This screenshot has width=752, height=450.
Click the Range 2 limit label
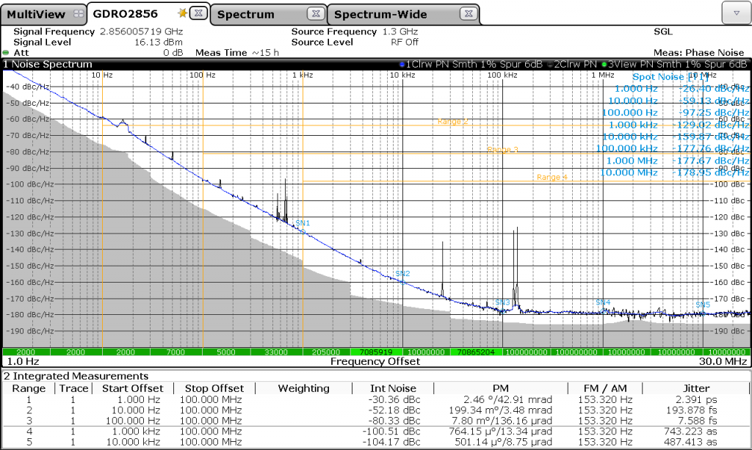pos(452,122)
